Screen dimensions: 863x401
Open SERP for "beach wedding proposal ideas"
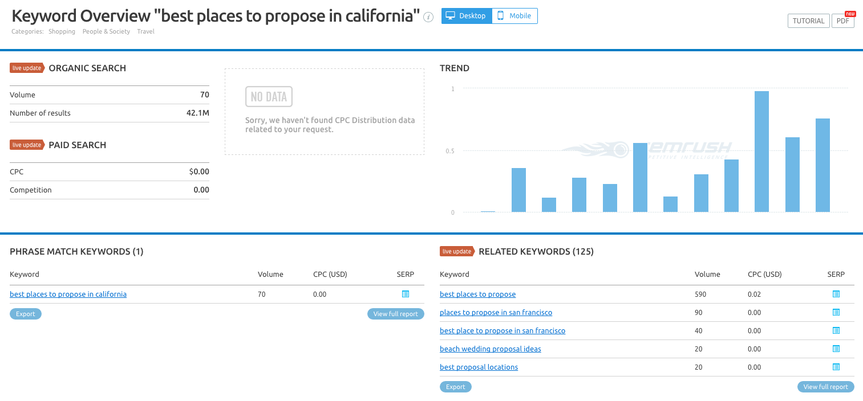pos(836,349)
